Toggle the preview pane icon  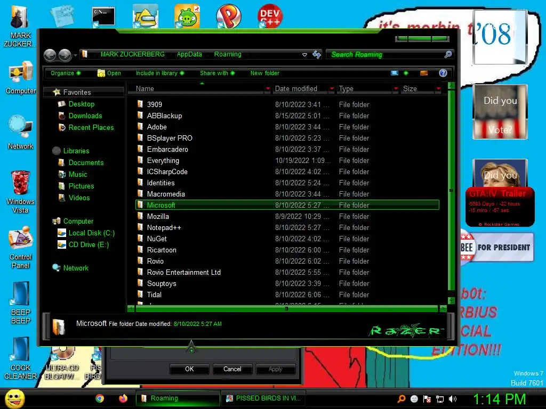click(x=424, y=73)
